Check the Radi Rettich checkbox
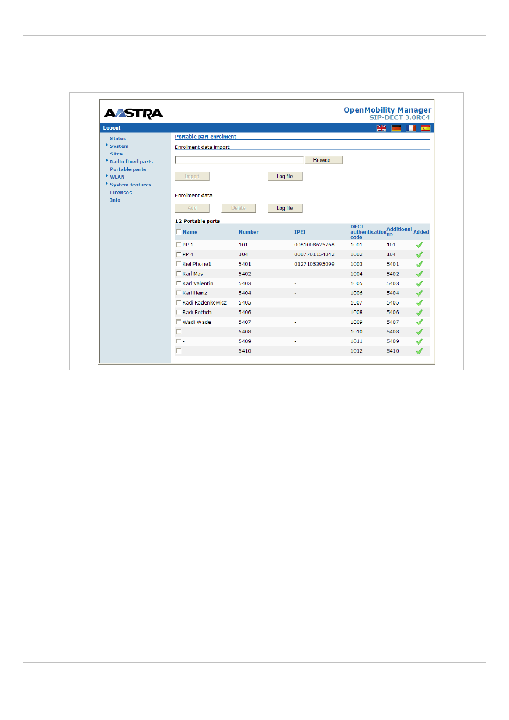Screen dimensions: 509x720 179,311
